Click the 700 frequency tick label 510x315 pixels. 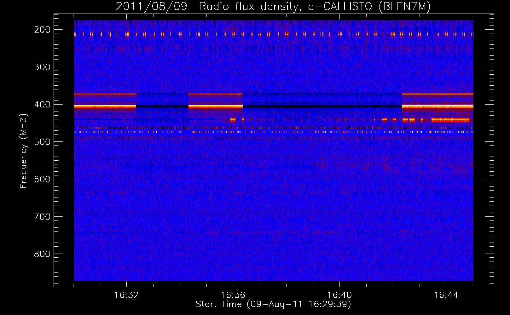click(42, 217)
